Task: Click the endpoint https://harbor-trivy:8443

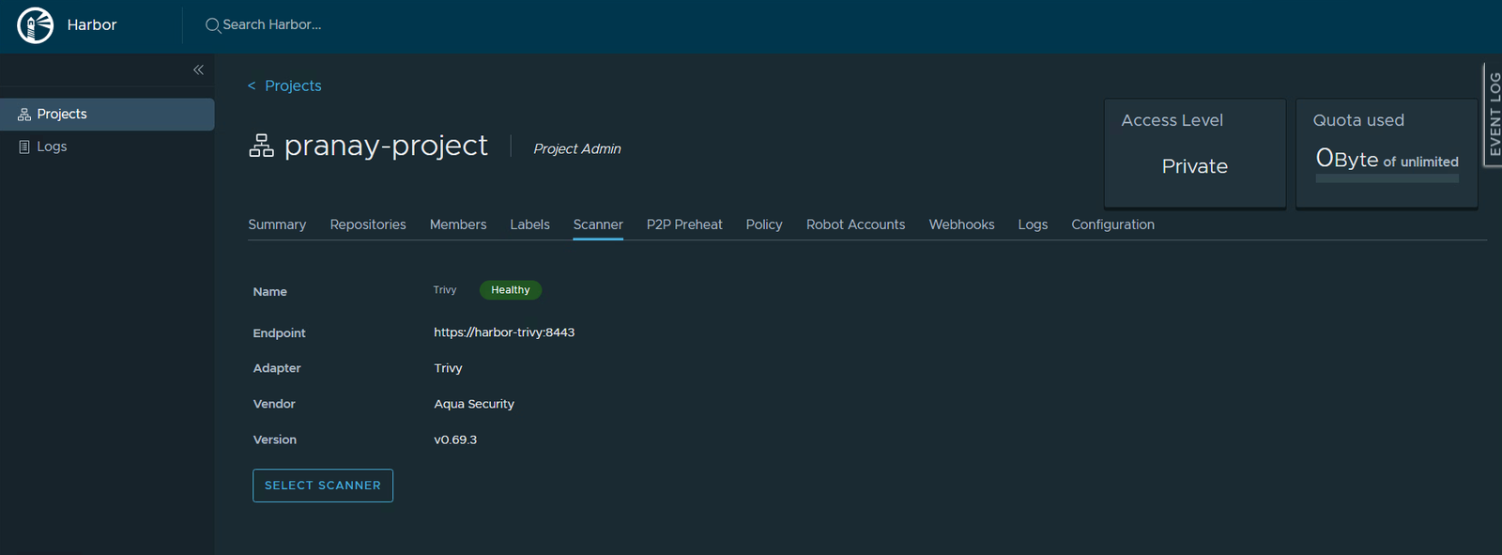Action: tap(504, 332)
